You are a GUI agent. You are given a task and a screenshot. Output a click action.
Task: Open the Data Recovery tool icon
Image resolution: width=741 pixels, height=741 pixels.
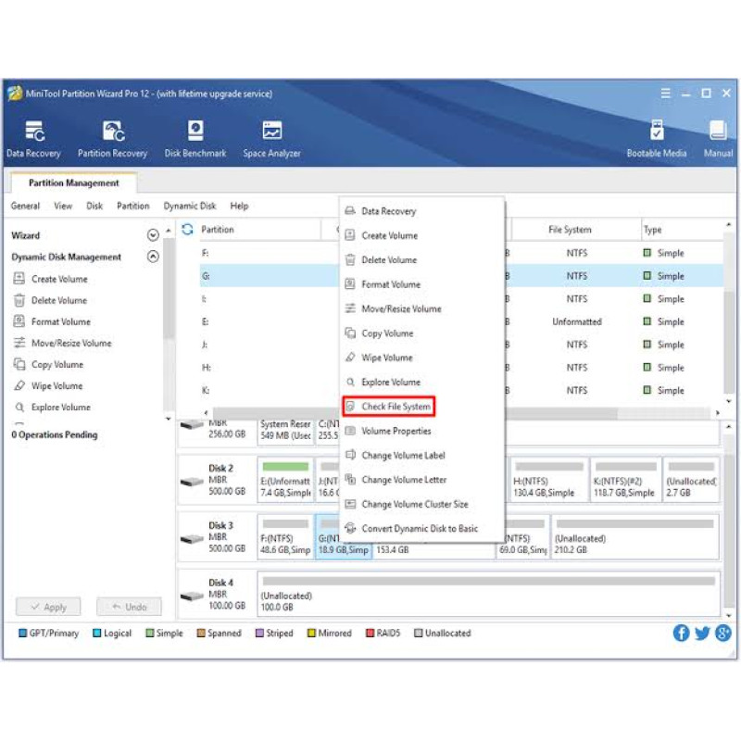tap(34, 132)
